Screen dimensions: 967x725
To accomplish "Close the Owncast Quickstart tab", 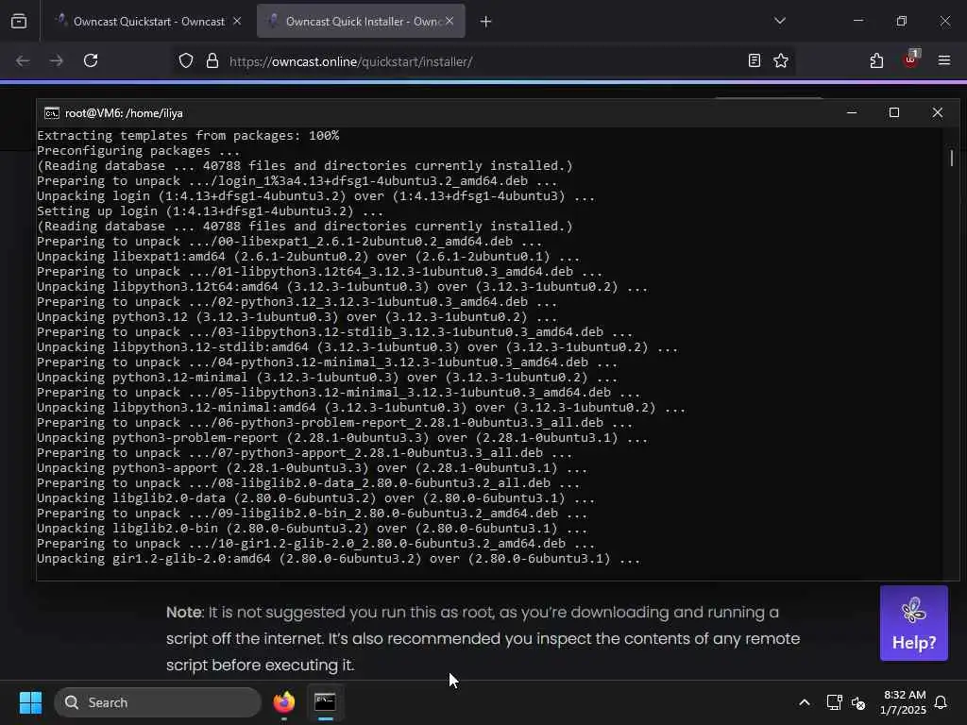I will (237, 22).
